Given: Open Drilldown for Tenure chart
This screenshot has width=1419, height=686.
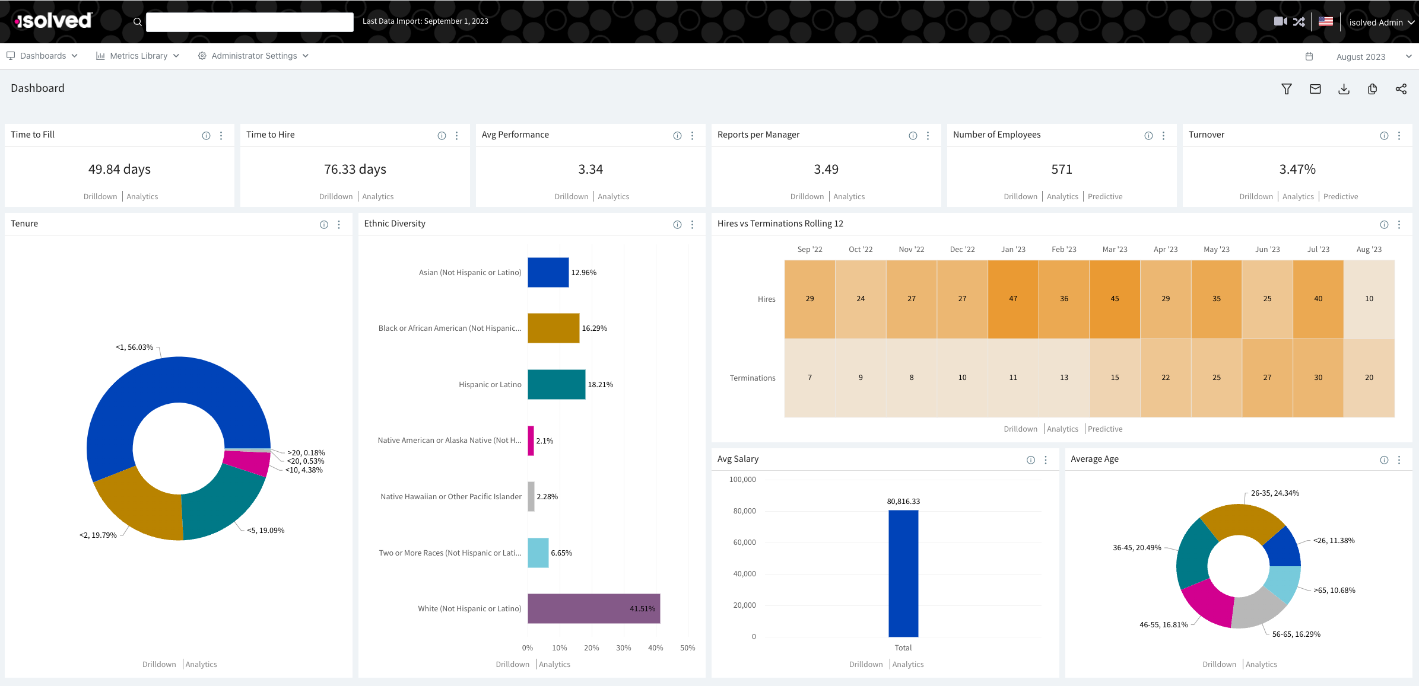Looking at the screenshot, I should 159,664.
